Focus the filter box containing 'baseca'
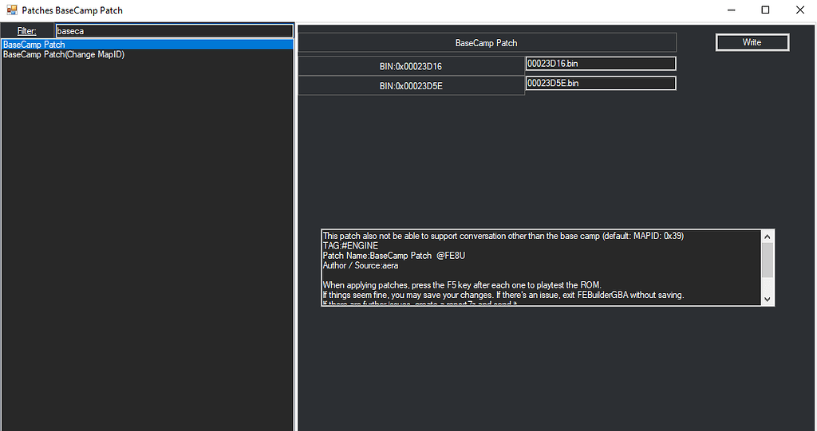Image resolution: width=817 pixels, height=431 pixels. click(x=174, y=31)
